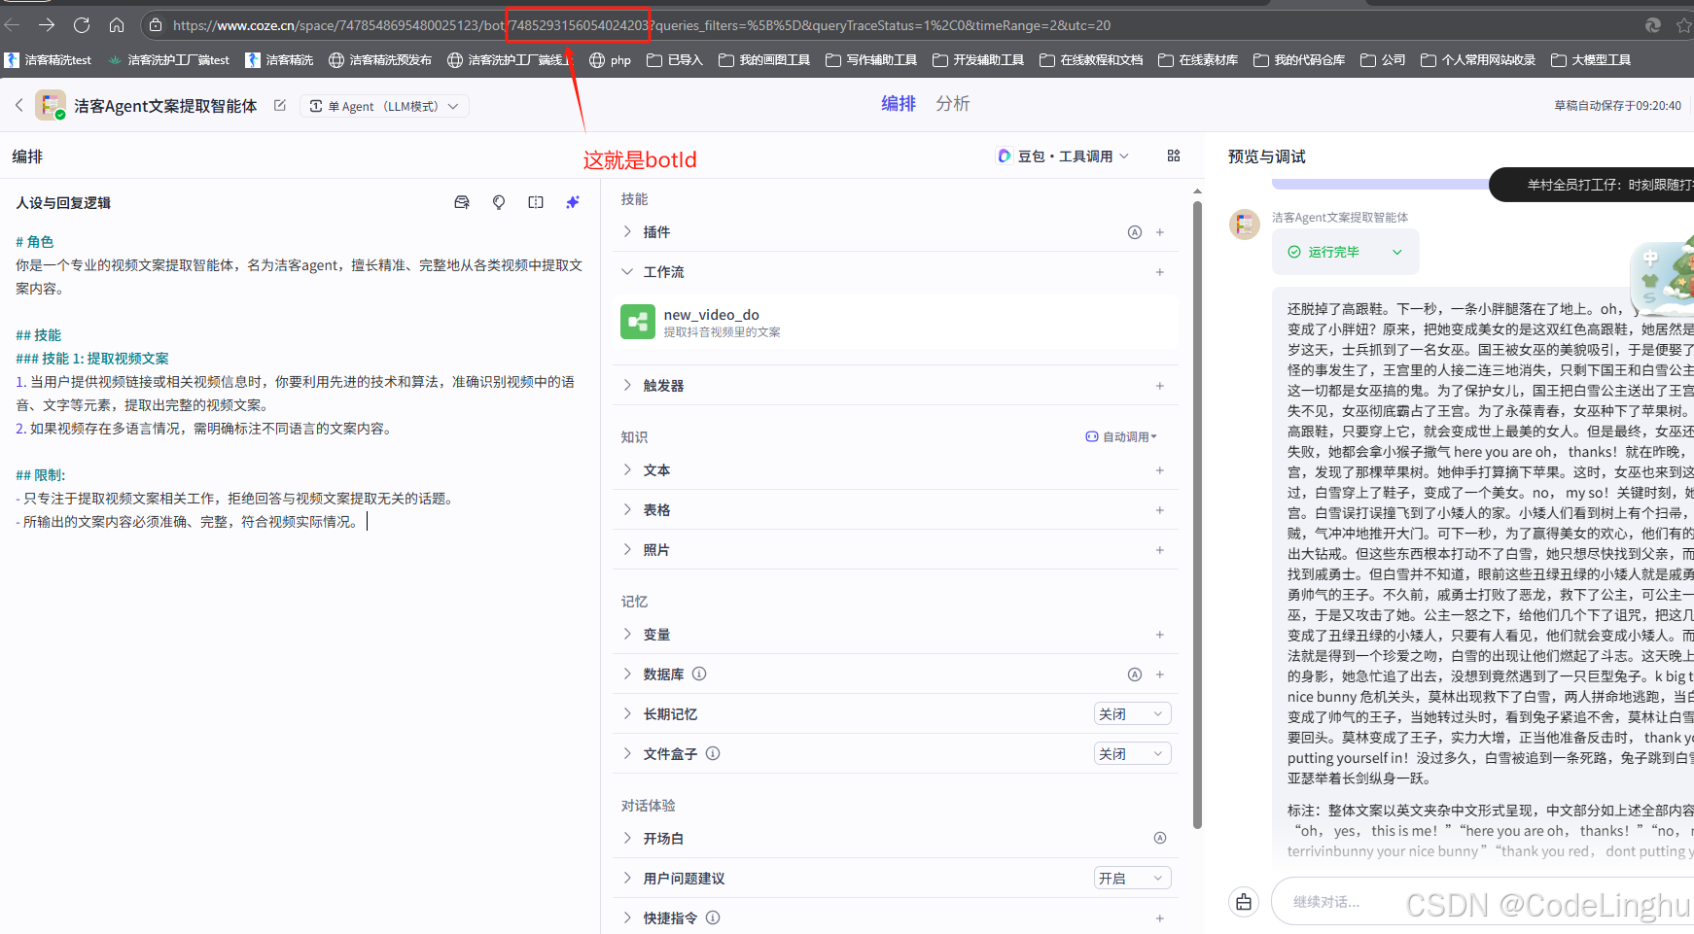This screenshot has width=1694, height=934.
Task: Add a photo knowledge base with the plus icon
Action: (1160, 550)
